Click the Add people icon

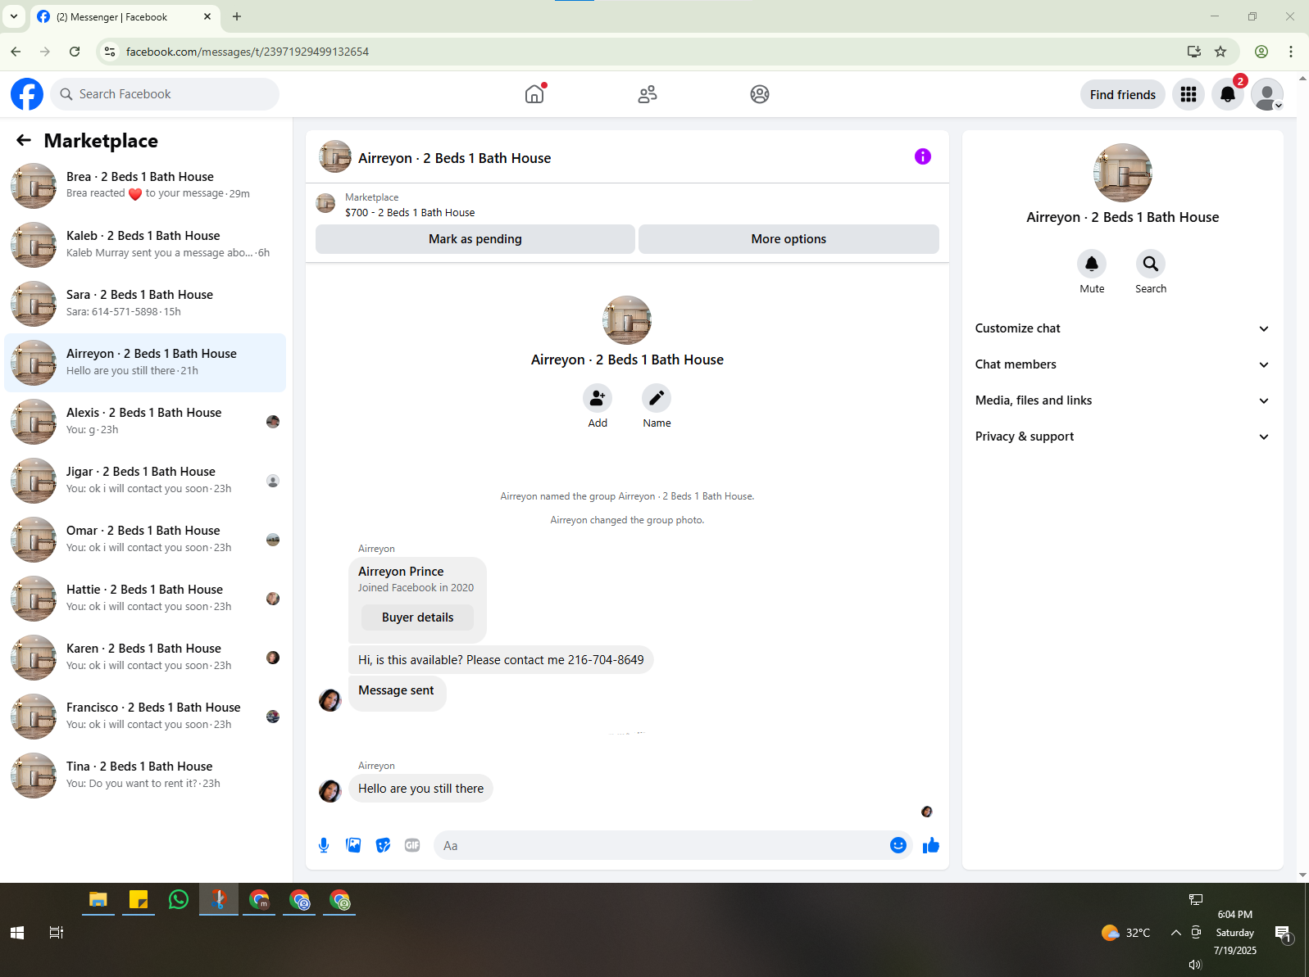[x=598, y=398]
